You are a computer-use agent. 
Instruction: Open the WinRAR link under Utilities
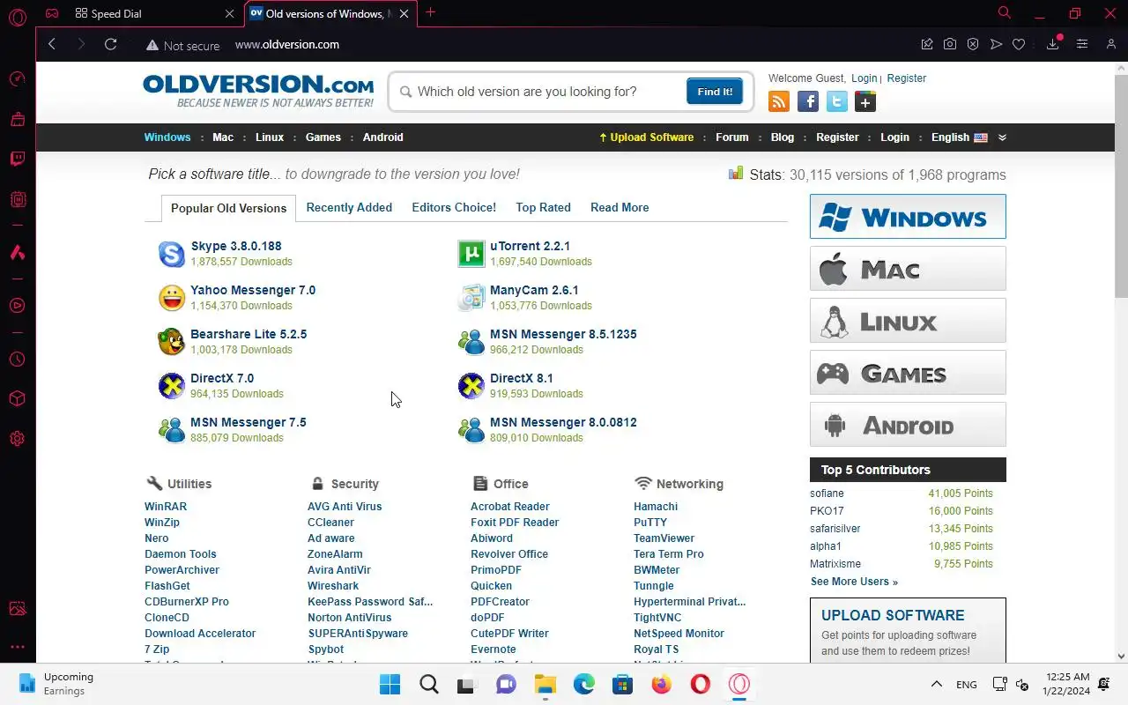tap(166, 507)
